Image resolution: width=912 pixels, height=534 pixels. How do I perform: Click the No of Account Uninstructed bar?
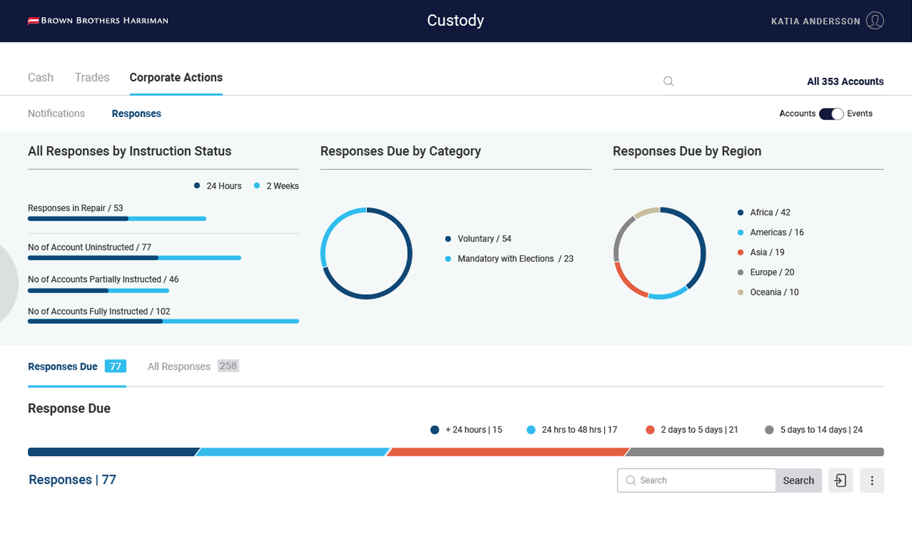134,258
